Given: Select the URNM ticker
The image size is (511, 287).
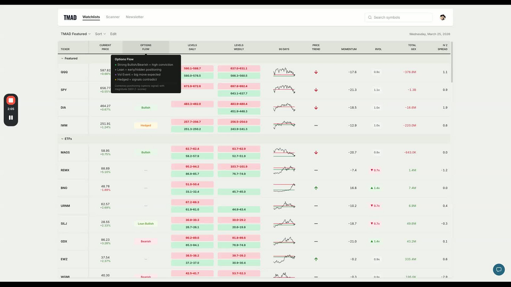Looking at the screenshot, I should point(65,206).
